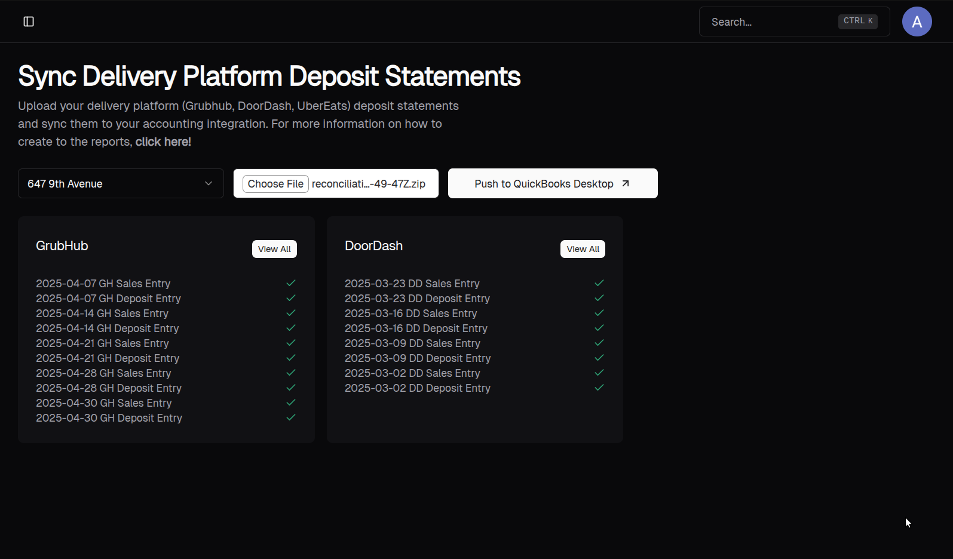Click checkmark beside 2025-03-16 DD Deposit Entry

pyautogui.click(x=599, y=328)
